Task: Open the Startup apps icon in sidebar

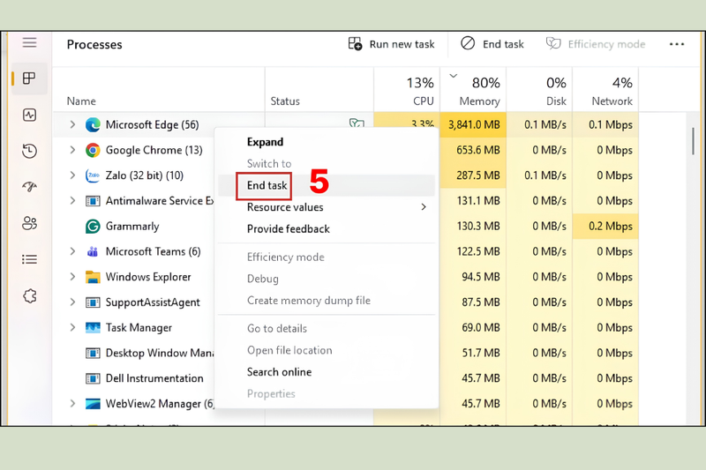Action: click(30, 187)
